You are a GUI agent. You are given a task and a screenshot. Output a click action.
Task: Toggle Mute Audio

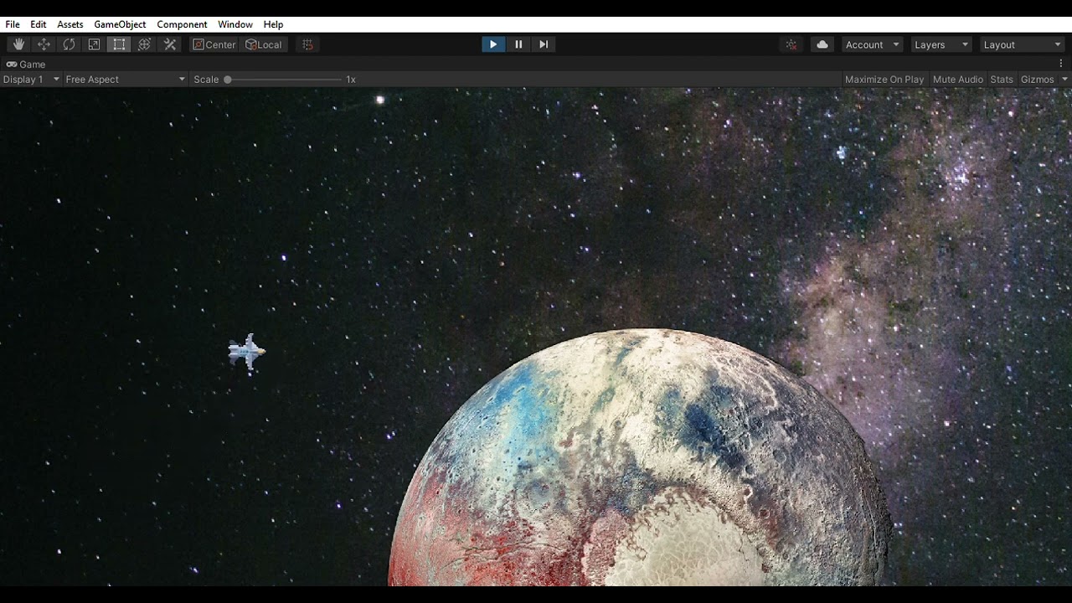958,80
